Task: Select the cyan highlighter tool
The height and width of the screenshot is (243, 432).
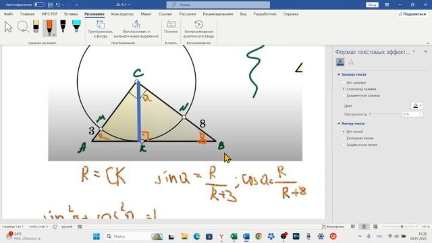Action: coord(76,26)
